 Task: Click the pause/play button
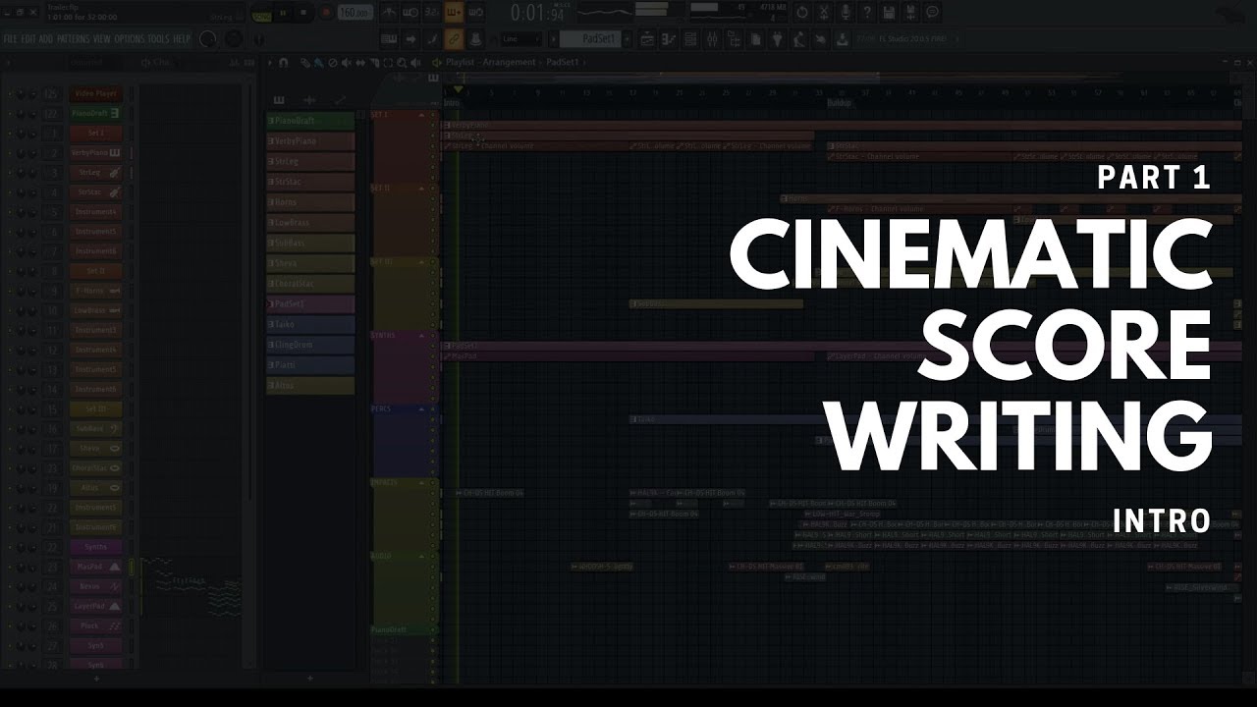coord(283,13)
